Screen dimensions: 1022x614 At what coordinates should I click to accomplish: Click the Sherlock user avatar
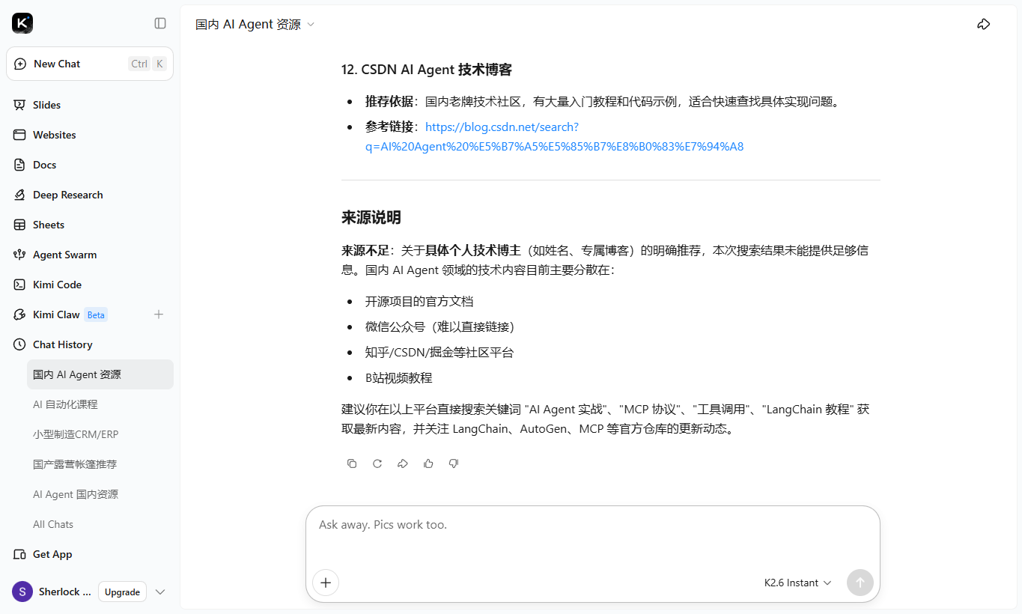click(x=22, y=592)
